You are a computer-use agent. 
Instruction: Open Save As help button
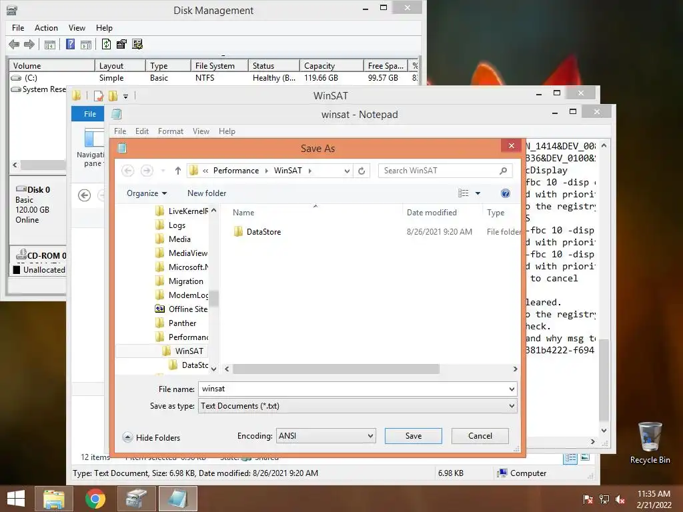tap(506, 193)
